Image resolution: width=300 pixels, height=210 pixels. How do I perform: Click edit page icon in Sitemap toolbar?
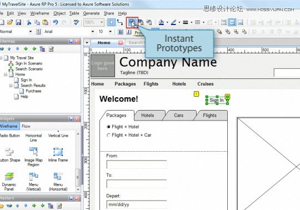(51, 49)
